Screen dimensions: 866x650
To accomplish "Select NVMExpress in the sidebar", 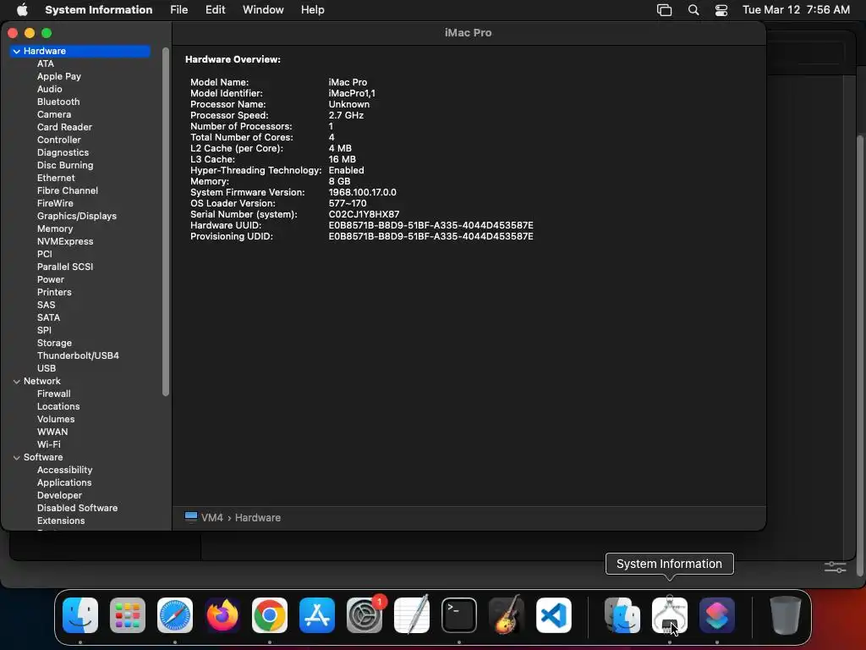I will coord(65,241).
